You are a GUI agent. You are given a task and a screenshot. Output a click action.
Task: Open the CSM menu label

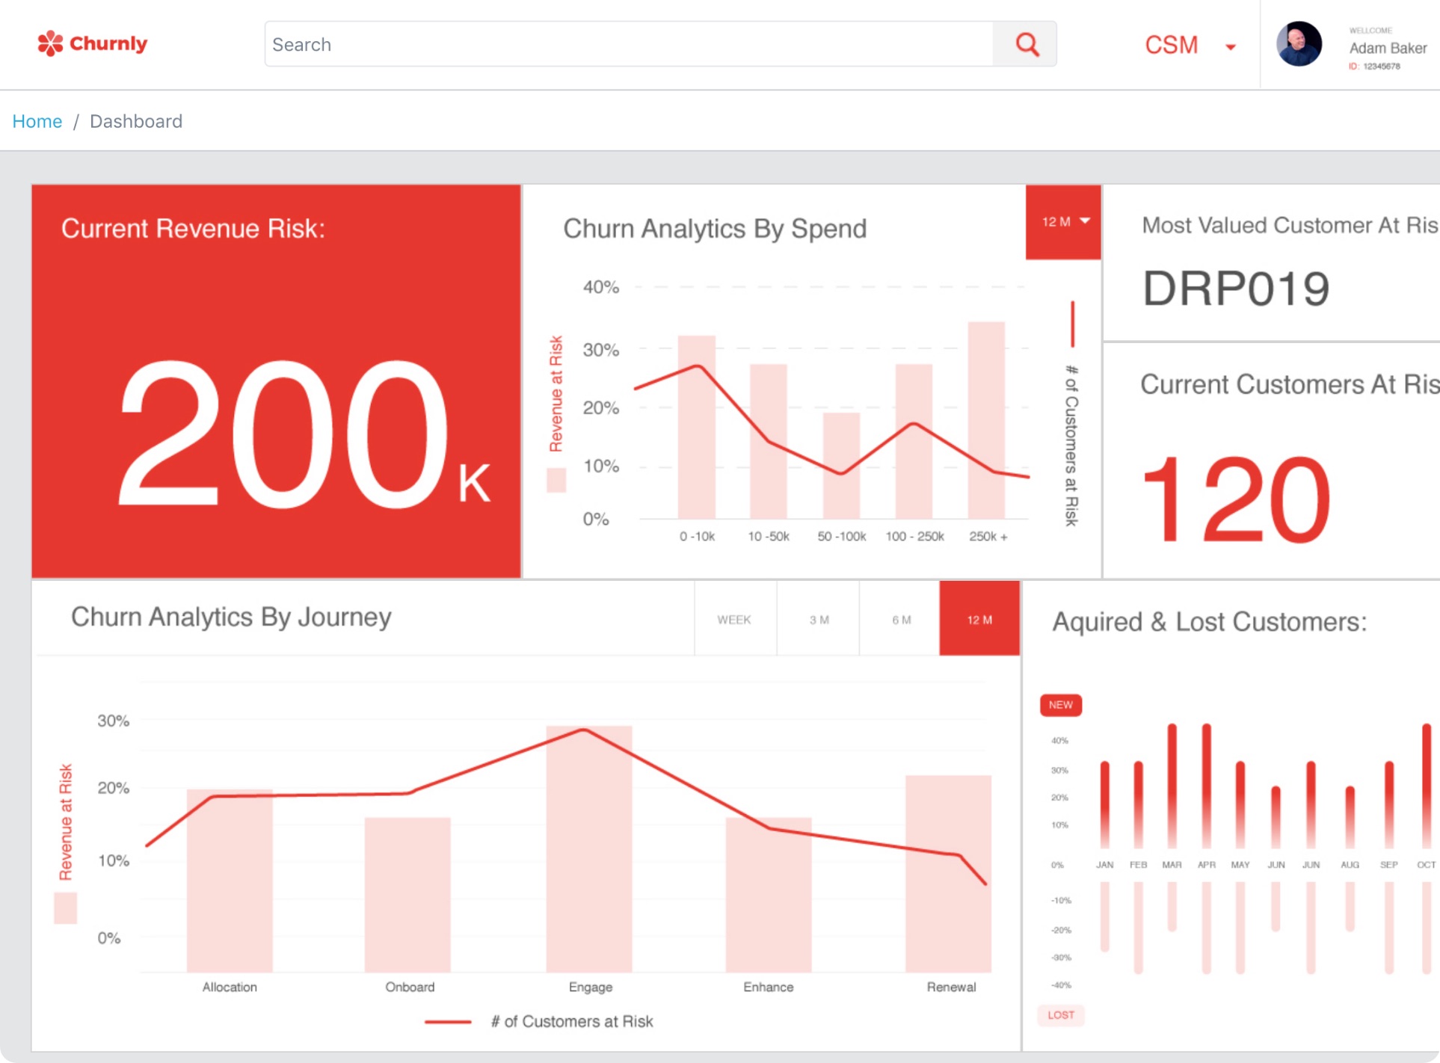(x=1171, y=45)
